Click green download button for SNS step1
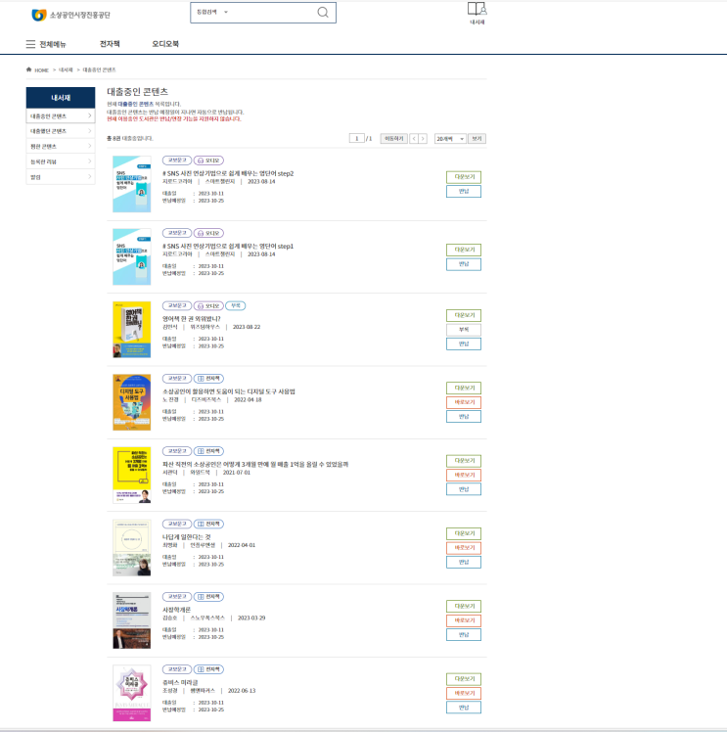 tap(464, 250)
